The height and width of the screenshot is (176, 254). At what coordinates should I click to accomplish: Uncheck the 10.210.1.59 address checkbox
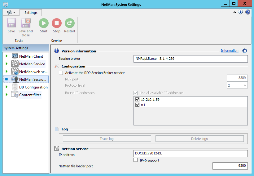click(137, 100)
